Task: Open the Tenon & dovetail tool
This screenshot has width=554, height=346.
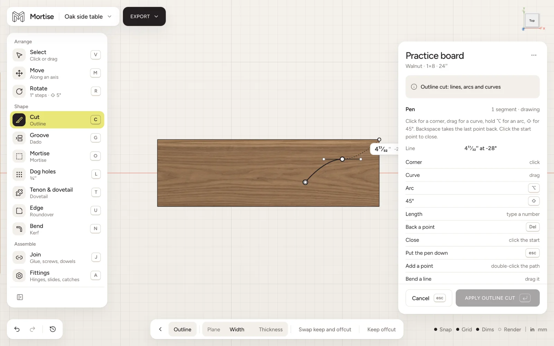Action: (57, 193)
